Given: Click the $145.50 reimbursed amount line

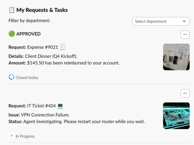Looking at the screenshot, I should click(64, 63).
